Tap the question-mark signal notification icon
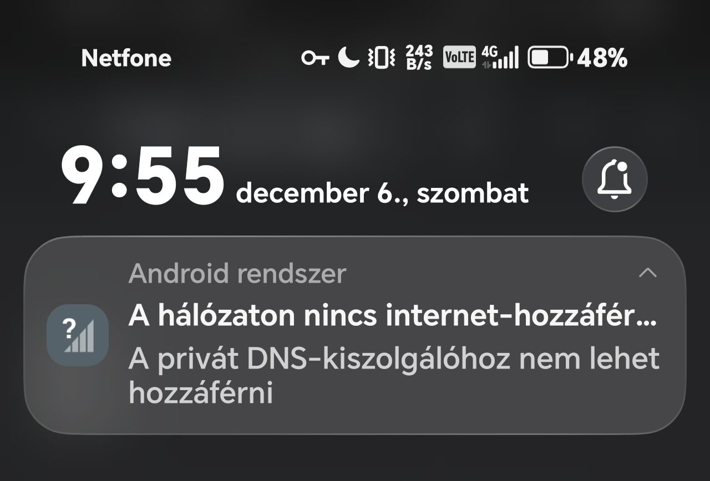Image resolution: width=710 pixels, height=481 pixels. [78, 335]
